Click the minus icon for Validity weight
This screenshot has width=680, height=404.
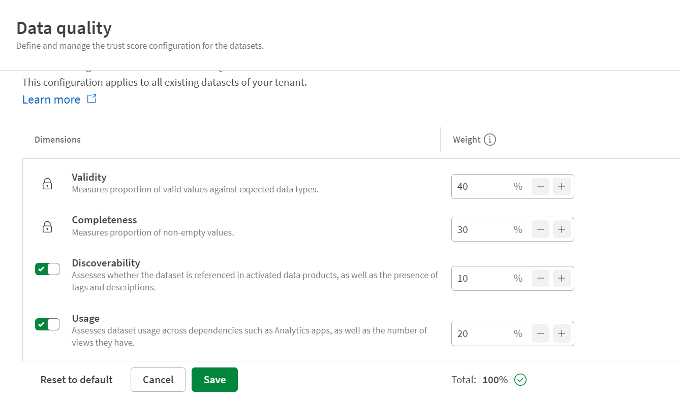coord(540,186)
